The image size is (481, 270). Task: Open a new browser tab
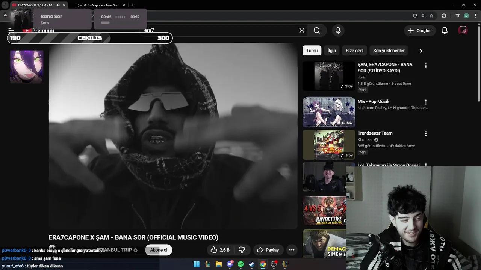coord(133,5)
